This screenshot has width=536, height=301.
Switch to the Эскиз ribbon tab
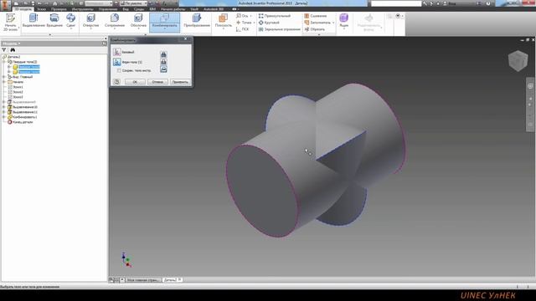41,9
